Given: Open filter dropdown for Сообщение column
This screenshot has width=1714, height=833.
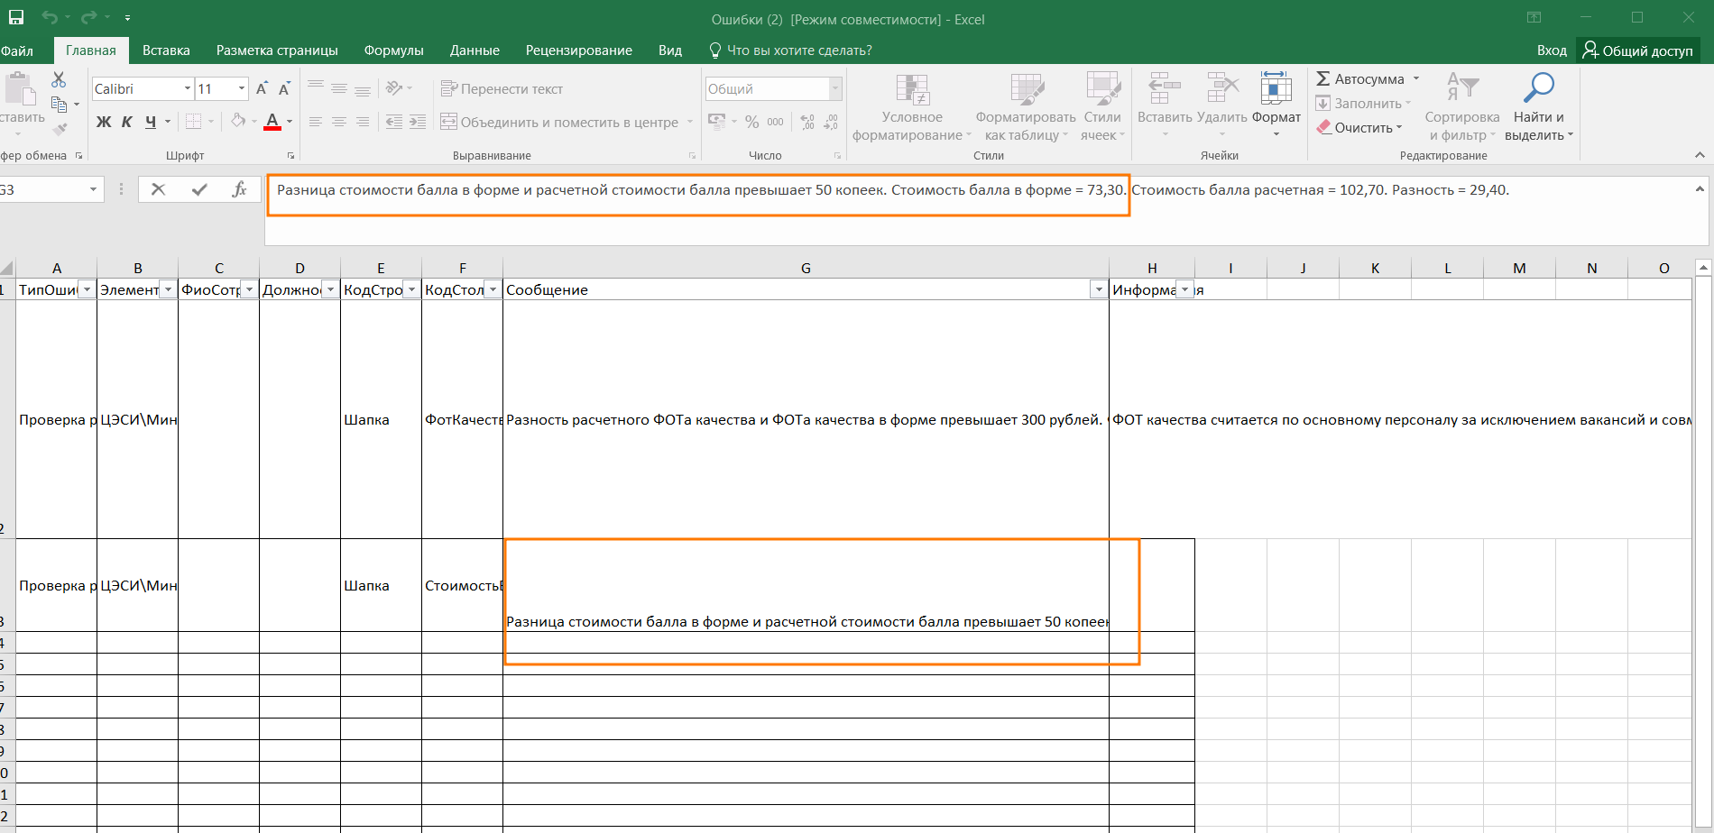Looking at the screenshot, I should [x=1098, y=289].
